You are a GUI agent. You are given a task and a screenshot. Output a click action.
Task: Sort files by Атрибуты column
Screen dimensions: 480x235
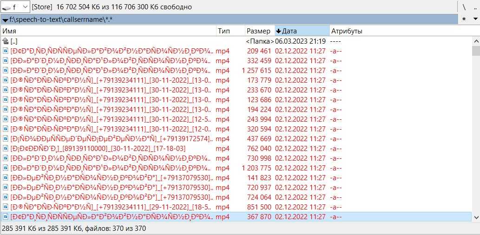pos(400,31)
